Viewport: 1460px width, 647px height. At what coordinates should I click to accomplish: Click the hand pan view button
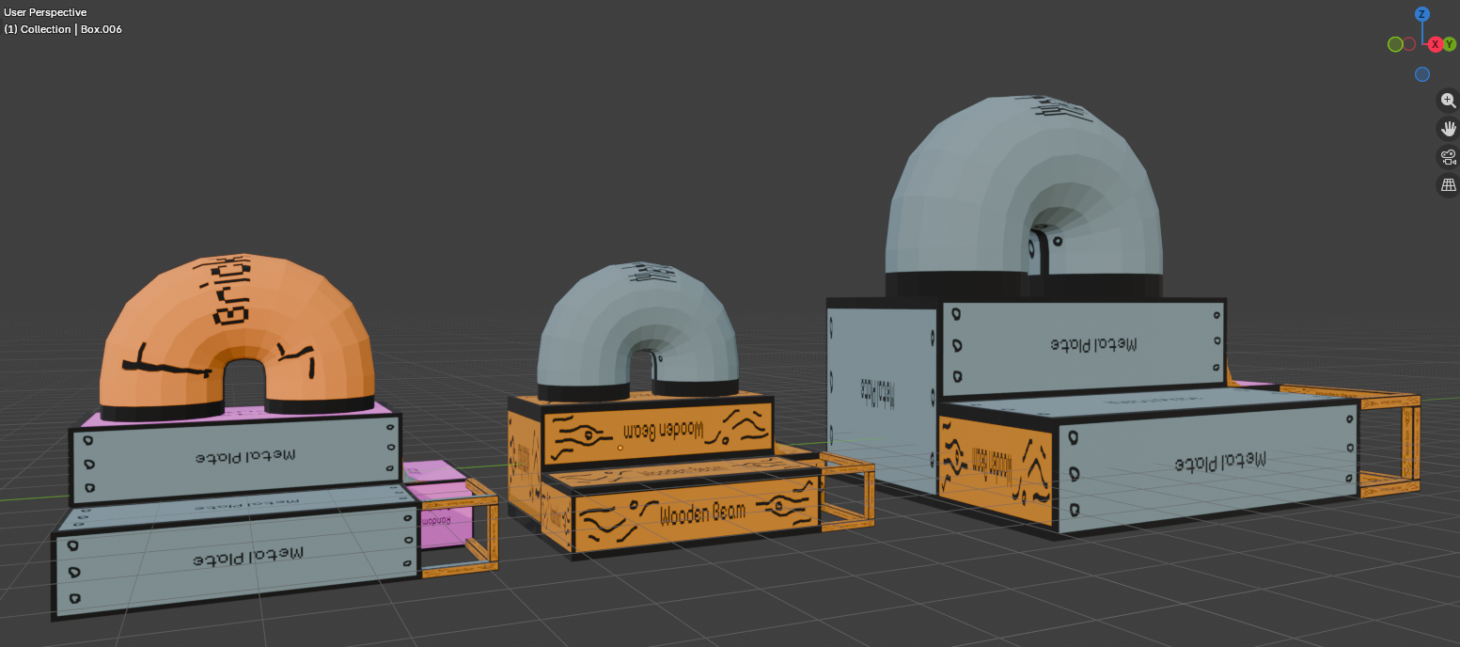(x=1448, y=129)
